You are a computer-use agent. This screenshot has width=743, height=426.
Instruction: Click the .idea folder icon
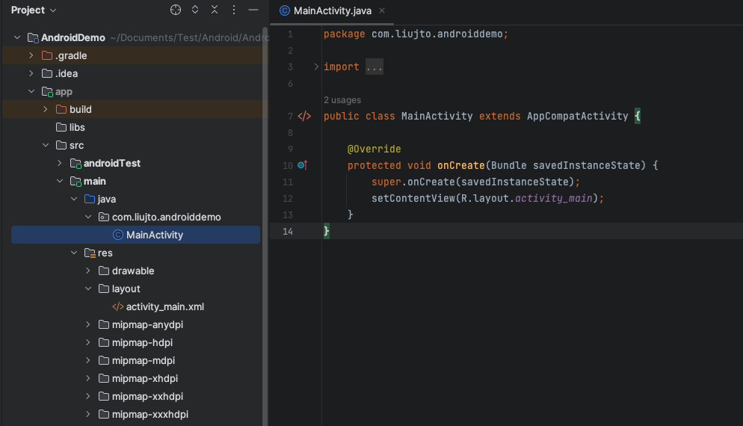47,73
